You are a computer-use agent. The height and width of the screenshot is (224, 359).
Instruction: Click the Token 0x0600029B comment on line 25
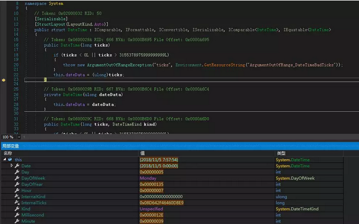[126, 89]
